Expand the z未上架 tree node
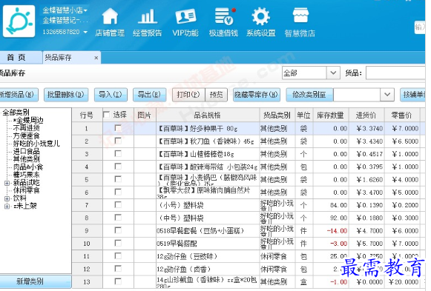Image resolution: width=431 pixels, height=291 pixels. click(x=7, y=207)
